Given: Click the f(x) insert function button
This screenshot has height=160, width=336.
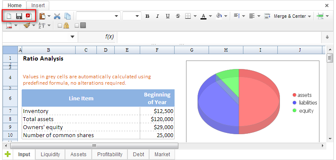Looking at the screenshot, I should tap(109, 37).
